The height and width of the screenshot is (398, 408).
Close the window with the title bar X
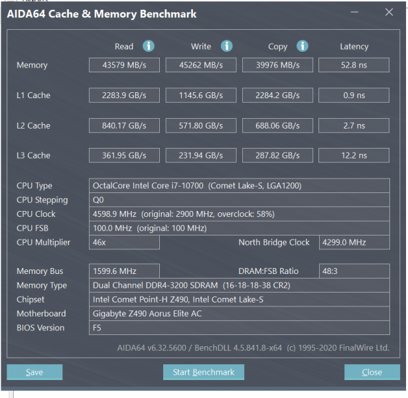389,12
